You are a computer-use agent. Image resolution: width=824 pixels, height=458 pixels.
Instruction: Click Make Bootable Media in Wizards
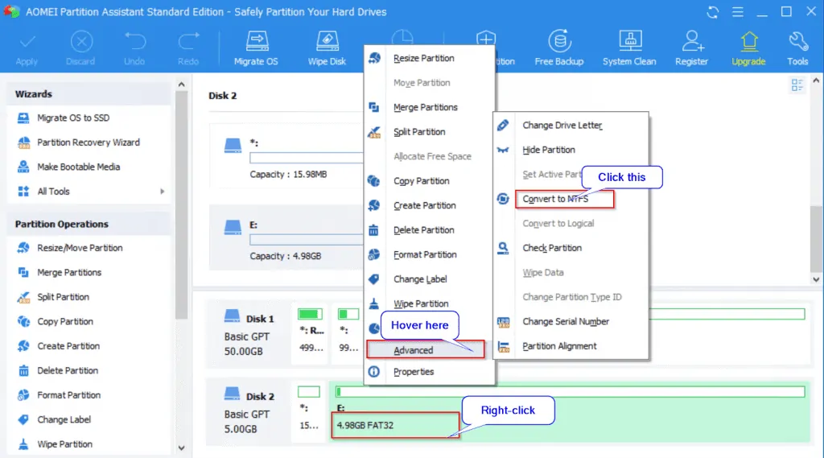tap(78, 167)
